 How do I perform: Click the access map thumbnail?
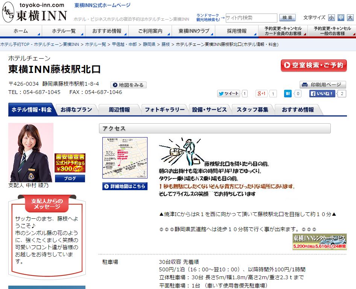pyautogui.click(x=125, y=157)
